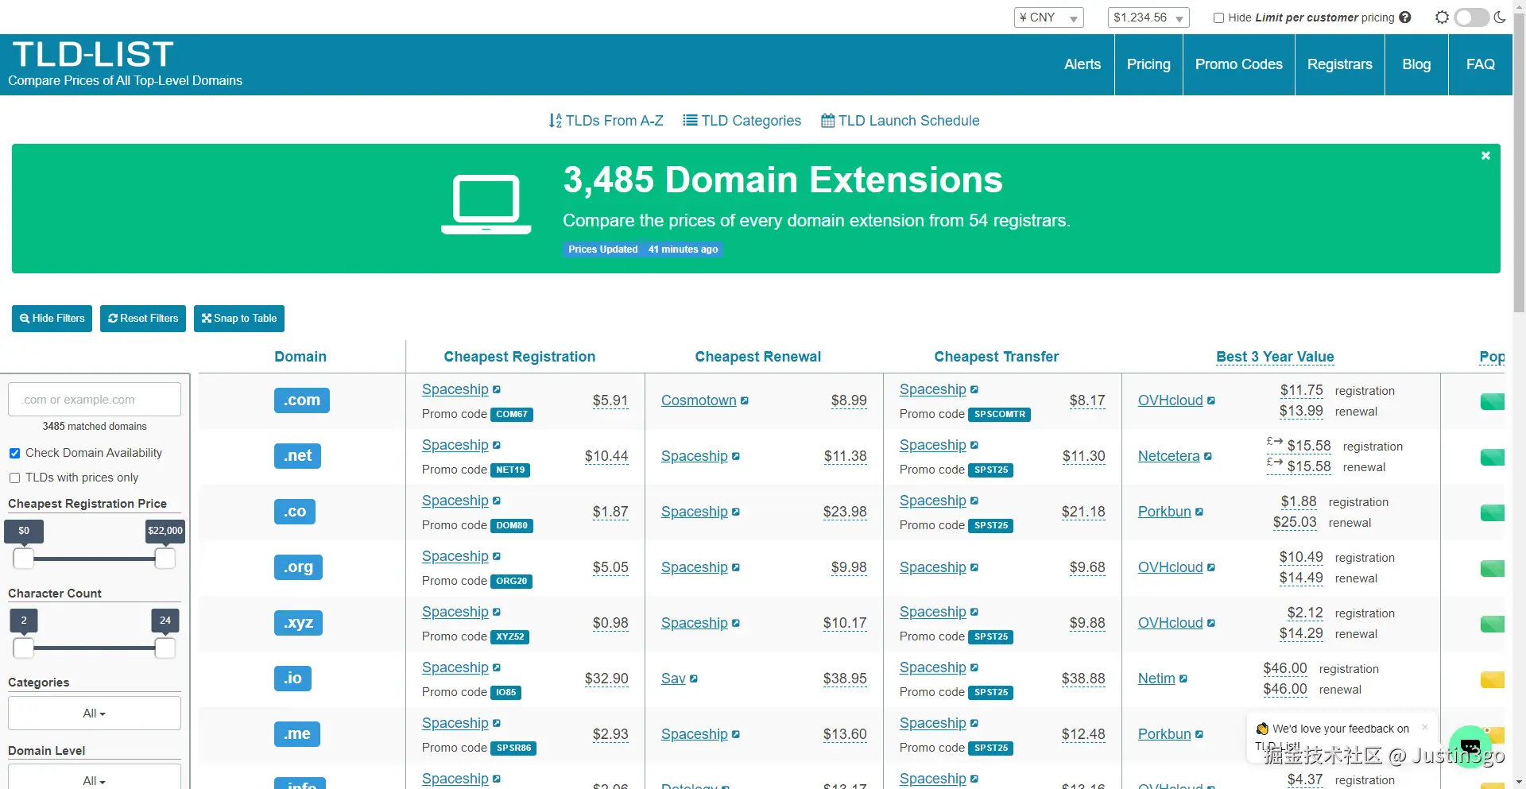
Task: Open Netcetera registrar link
Action: (x=1168, y=457)
